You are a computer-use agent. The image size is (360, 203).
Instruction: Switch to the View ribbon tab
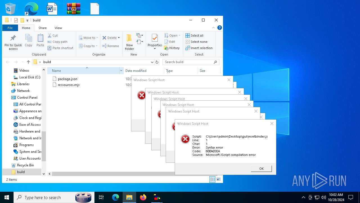58,28
